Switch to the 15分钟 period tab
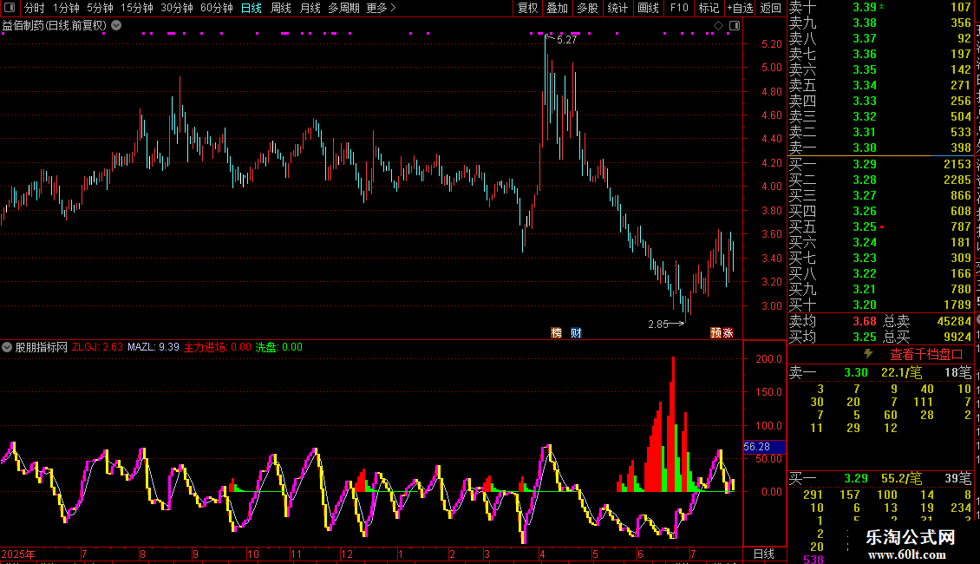The width and height of the screenshot is (980, 564). tap(136, 8)
